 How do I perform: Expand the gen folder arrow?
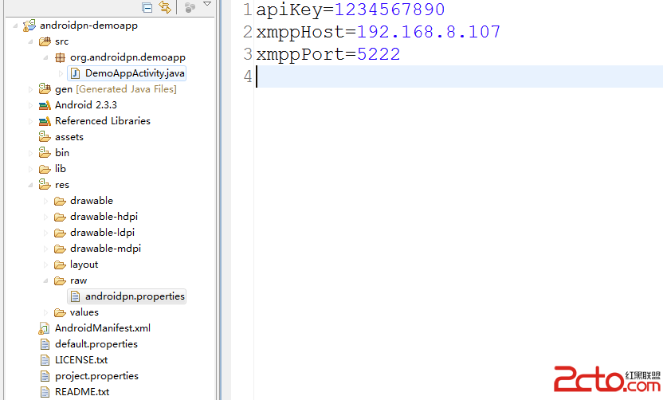pos(30,89)
